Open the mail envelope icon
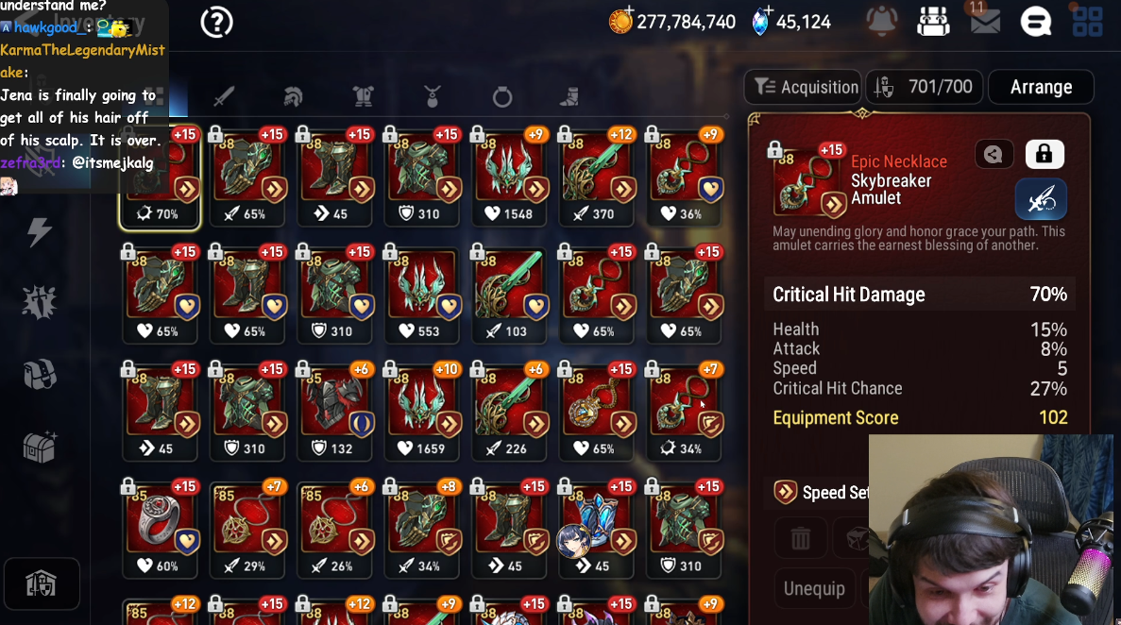 984,22
